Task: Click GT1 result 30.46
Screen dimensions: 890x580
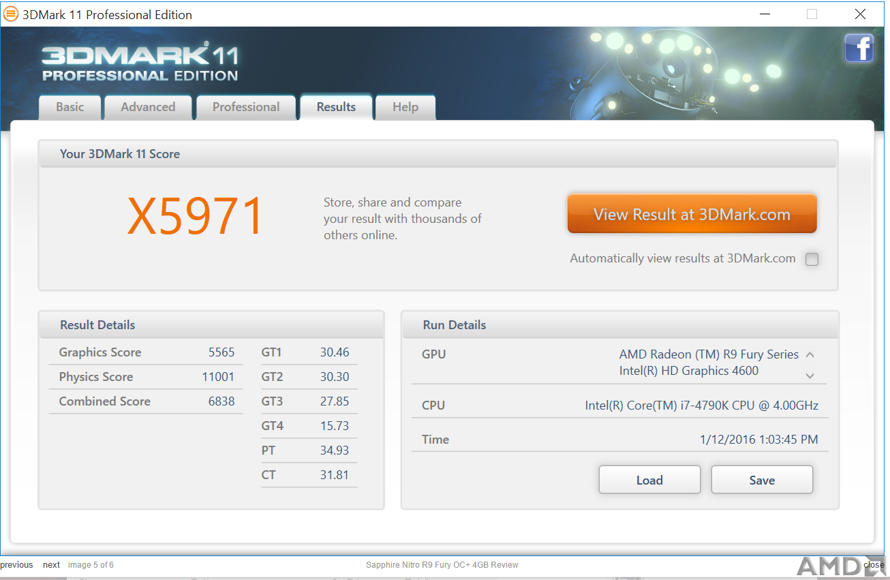Action: [335, 352]
